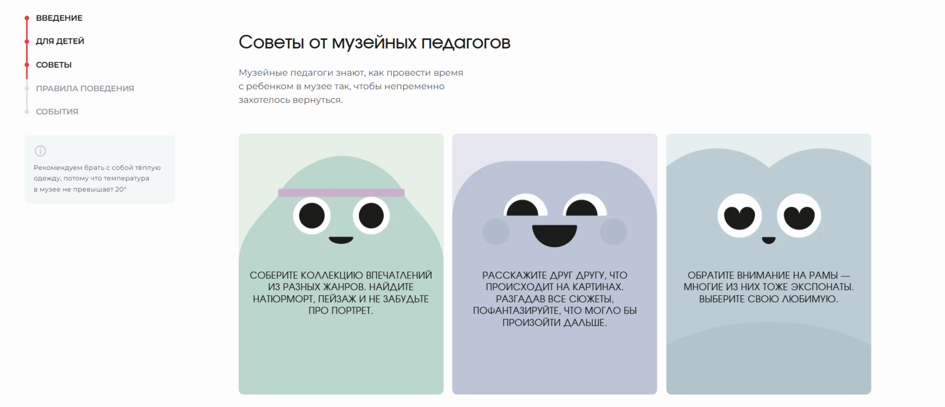The width and height of the screenshot is (945, 407).
Task: Select СОВЕТЫ in the side navigation
Action: [54, 65]
